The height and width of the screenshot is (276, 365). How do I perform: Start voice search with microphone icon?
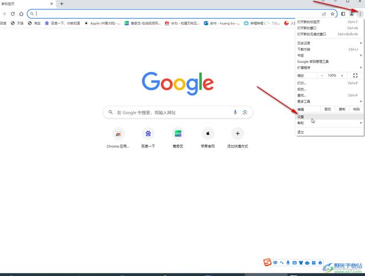(235, 113)
